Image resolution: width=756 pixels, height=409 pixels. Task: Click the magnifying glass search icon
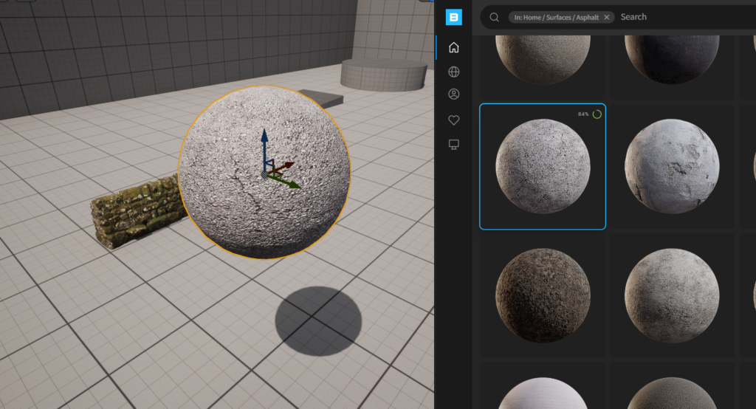click(x=494, y=18)
